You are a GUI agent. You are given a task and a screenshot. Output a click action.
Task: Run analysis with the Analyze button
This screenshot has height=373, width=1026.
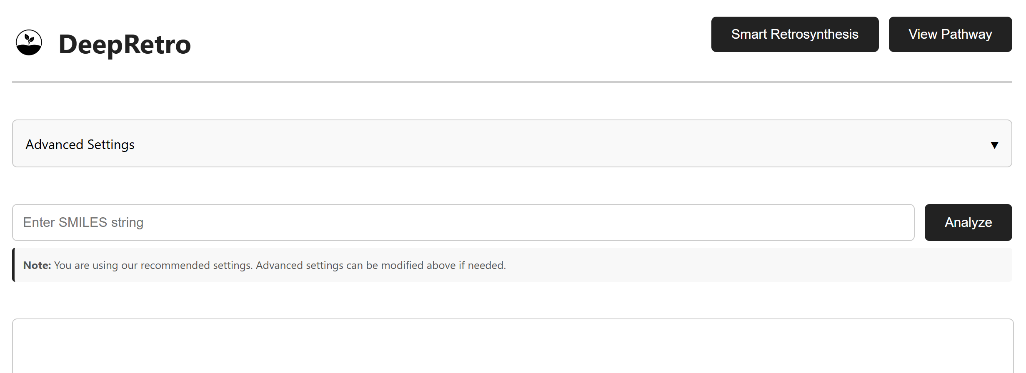(x=968, y=222)
